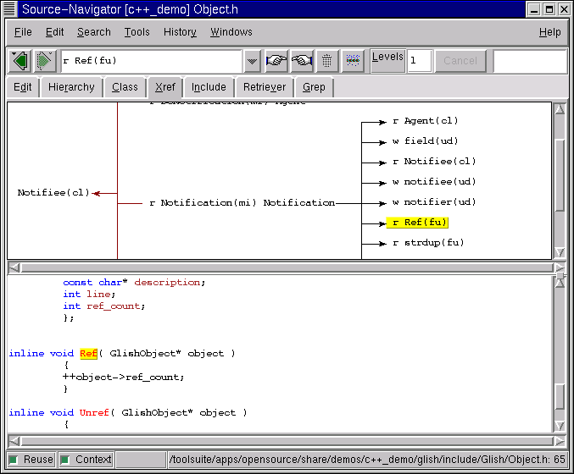
Task: Maximize the Source-Navigator window
Action: click(549, 9)
